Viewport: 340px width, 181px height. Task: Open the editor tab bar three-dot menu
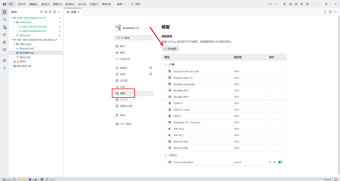[336, 12]
